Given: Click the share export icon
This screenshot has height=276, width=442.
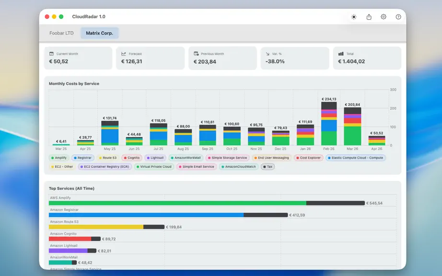Looking at the screenshot, I should click(369, 17).
